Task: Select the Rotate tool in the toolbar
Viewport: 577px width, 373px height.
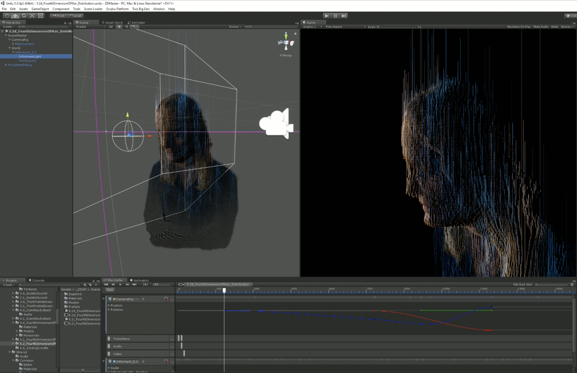Action: [24, 16]
